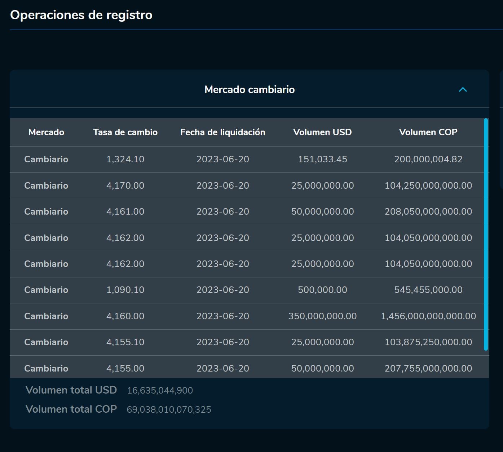Sort the table by Tasa de cambio column
The height and width of the screenshot is (452, 503).
coord(125,132)
